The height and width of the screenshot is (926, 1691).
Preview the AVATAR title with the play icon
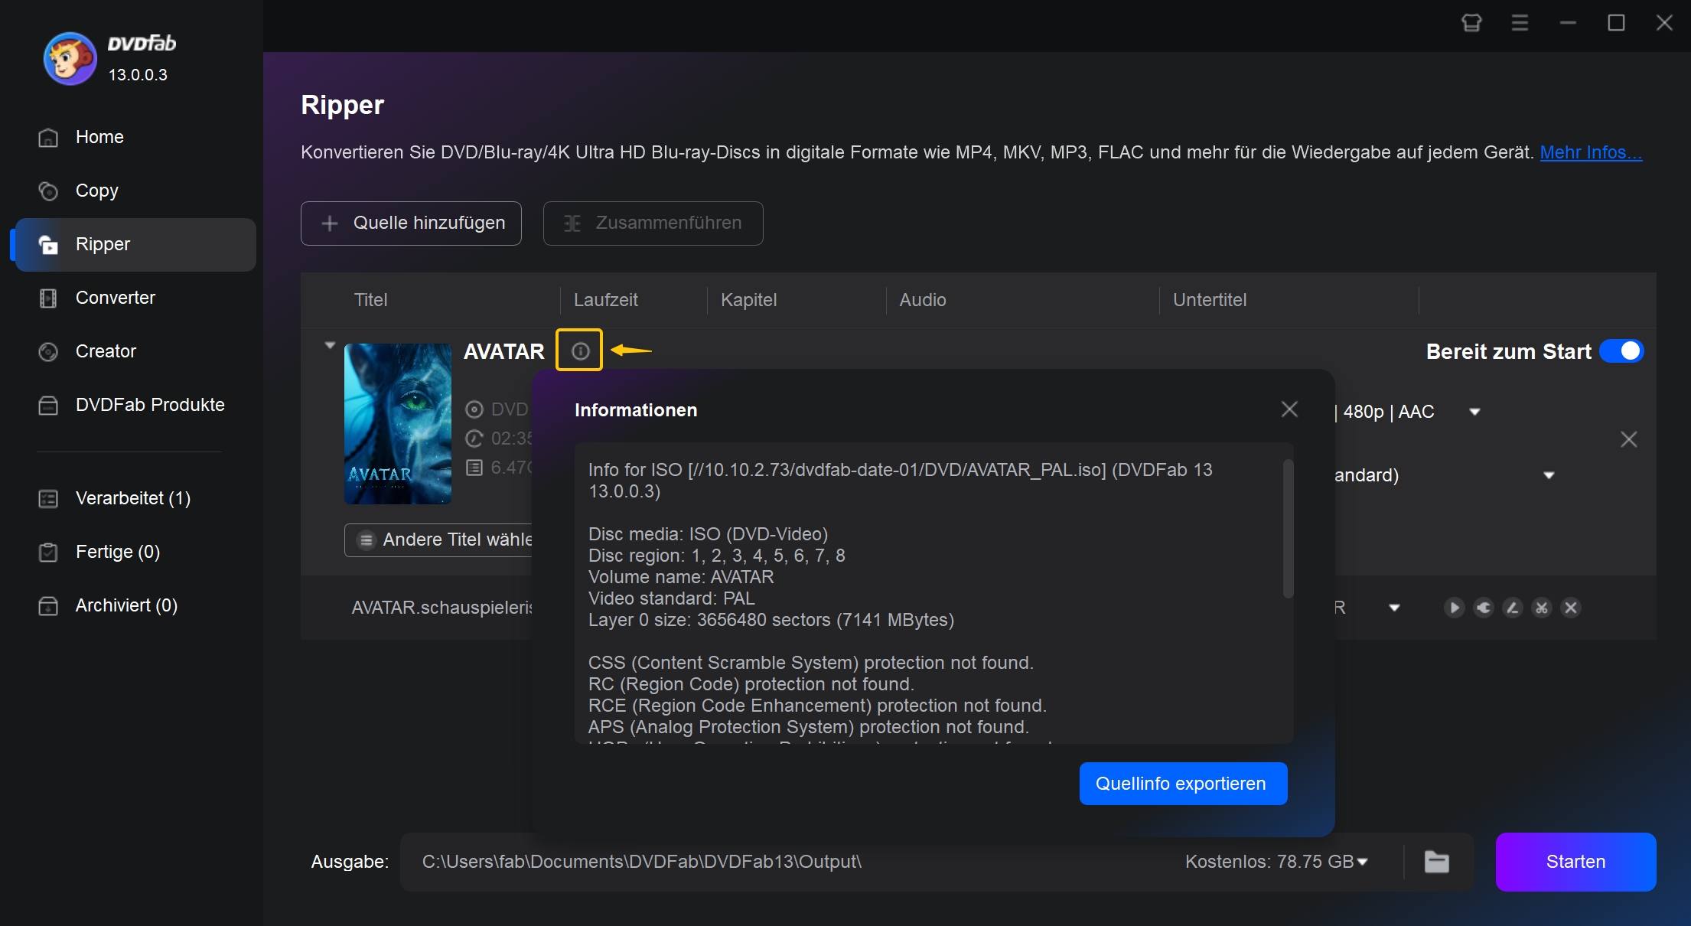tap(1454, 608)
